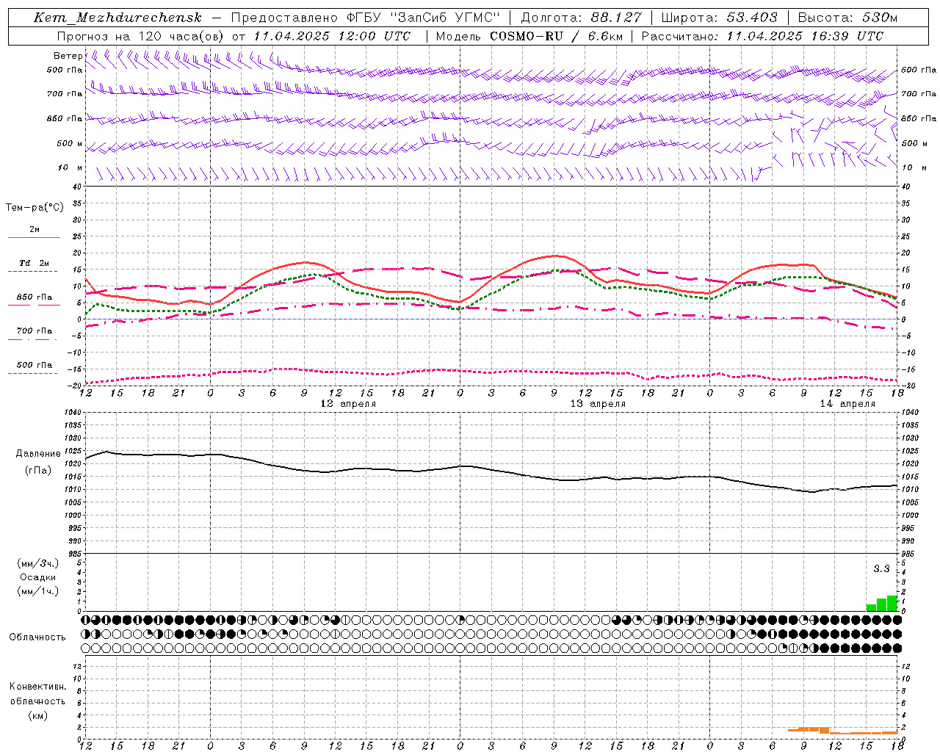This screenshot has height=752, width=940.
Task: Select the Высота: 530м altitude field
Action: click(x=847, y=18)
